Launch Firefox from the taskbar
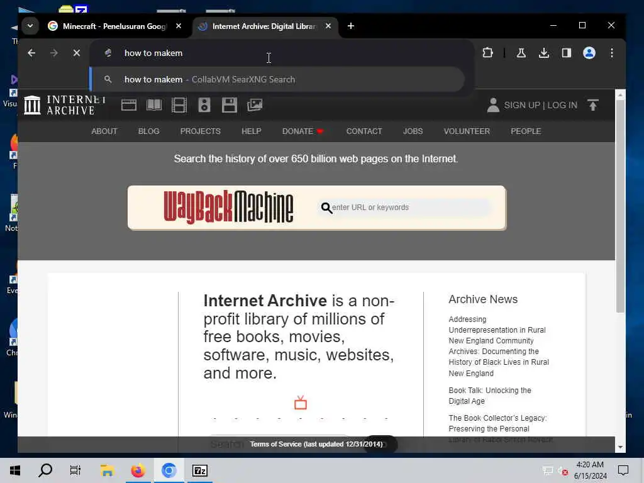 pos(138,470)
